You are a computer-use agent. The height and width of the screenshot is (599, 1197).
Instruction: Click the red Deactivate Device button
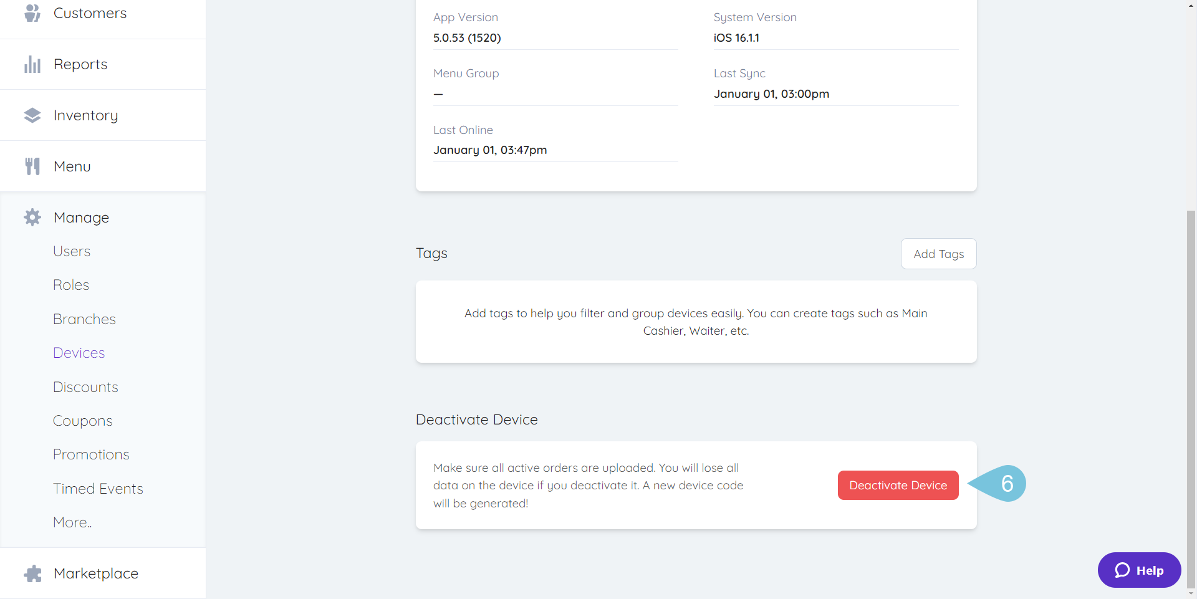pyautogui.click(x=898, y=485)
